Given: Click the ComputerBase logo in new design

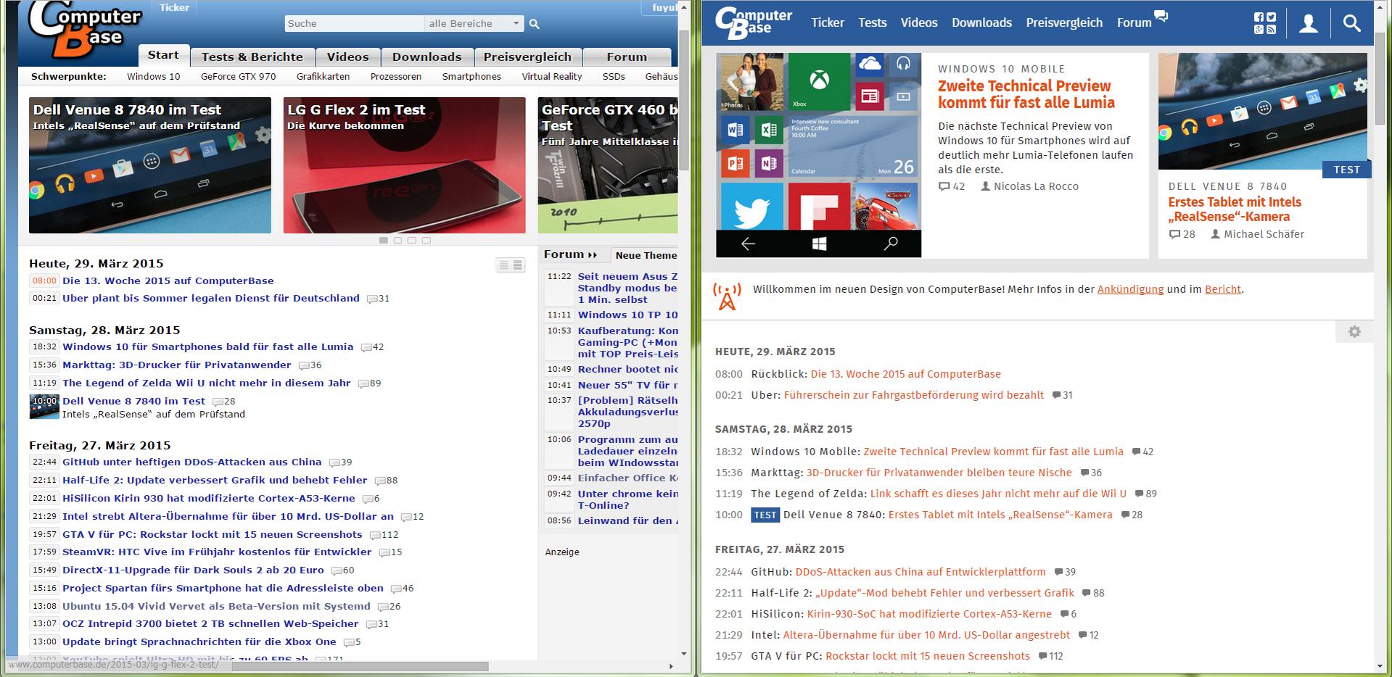Looking at the screenshot, I should [754, 23].
